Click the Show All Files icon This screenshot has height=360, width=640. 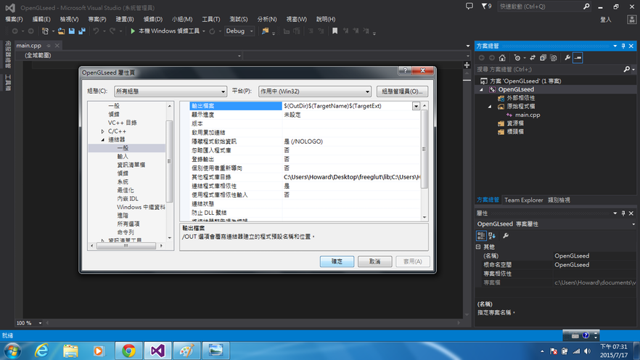(x=554, y=58)
